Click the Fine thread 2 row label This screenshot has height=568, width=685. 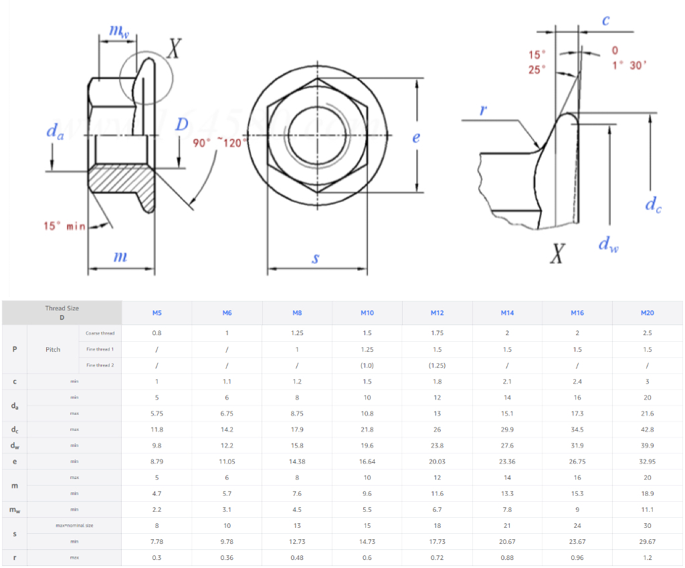100,365
